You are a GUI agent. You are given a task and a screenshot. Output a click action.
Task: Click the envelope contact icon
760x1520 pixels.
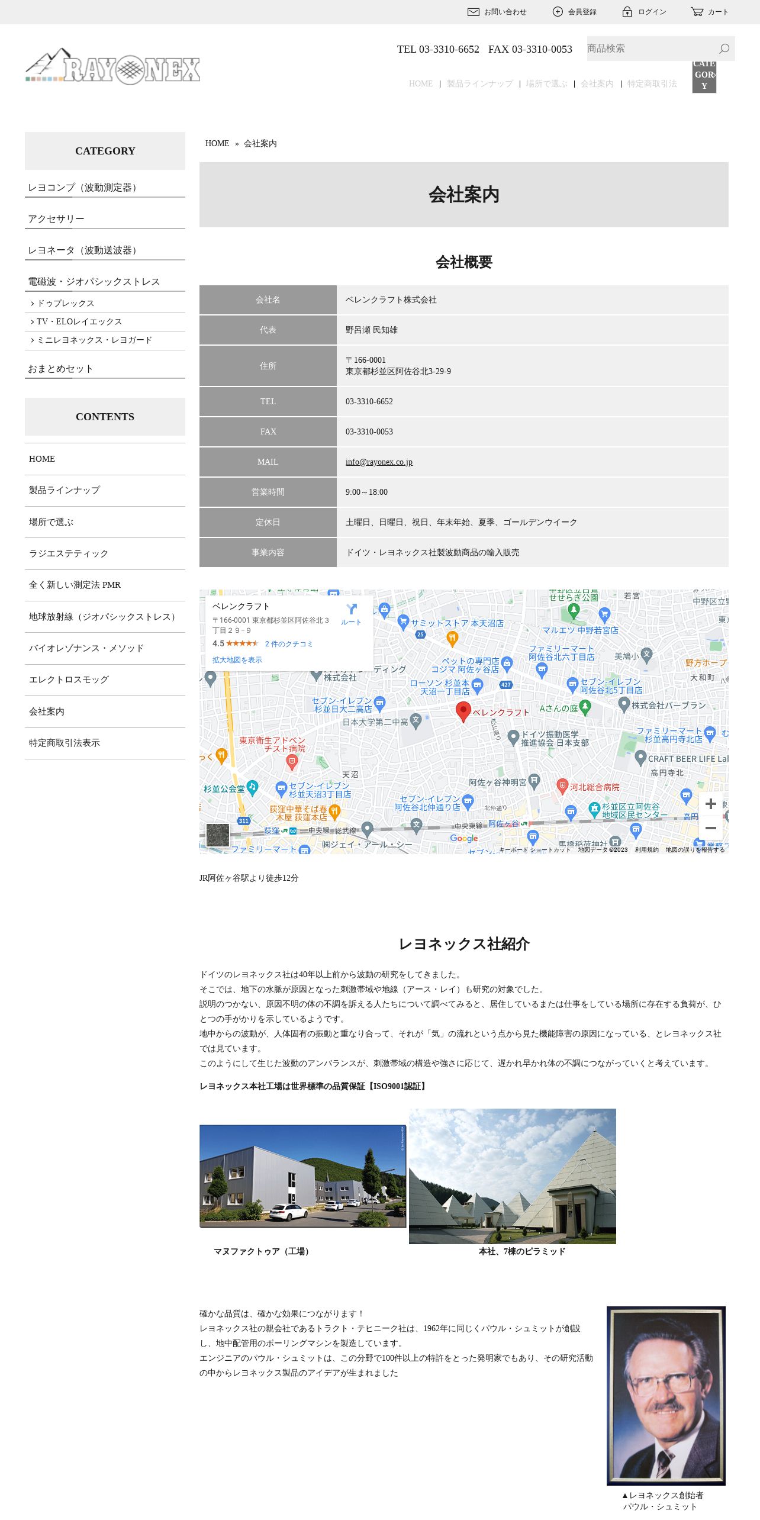point(474,12)
